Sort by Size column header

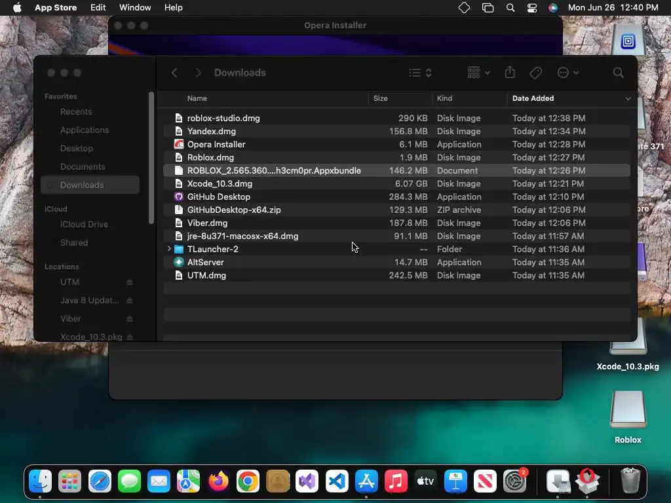(380, 98)
